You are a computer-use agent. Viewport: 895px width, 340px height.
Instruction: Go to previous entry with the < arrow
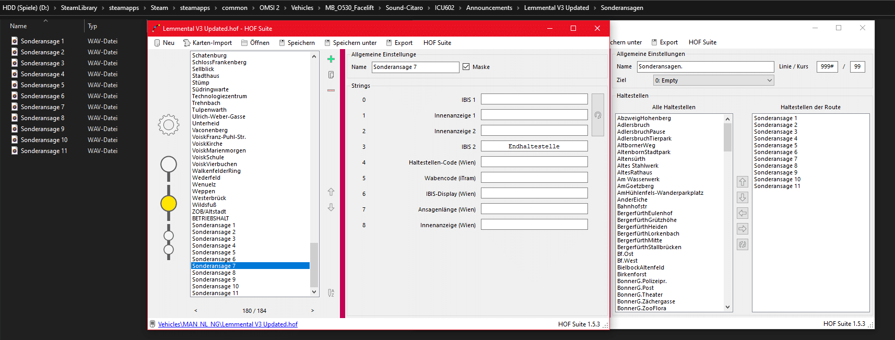click(x=196, y=311)
